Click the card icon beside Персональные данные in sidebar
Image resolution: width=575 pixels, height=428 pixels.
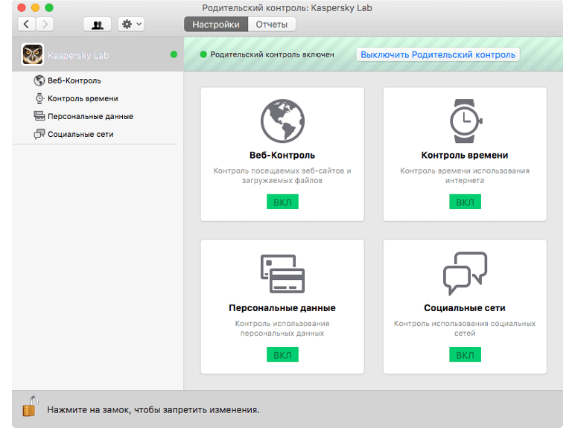(x=39, y=116)
